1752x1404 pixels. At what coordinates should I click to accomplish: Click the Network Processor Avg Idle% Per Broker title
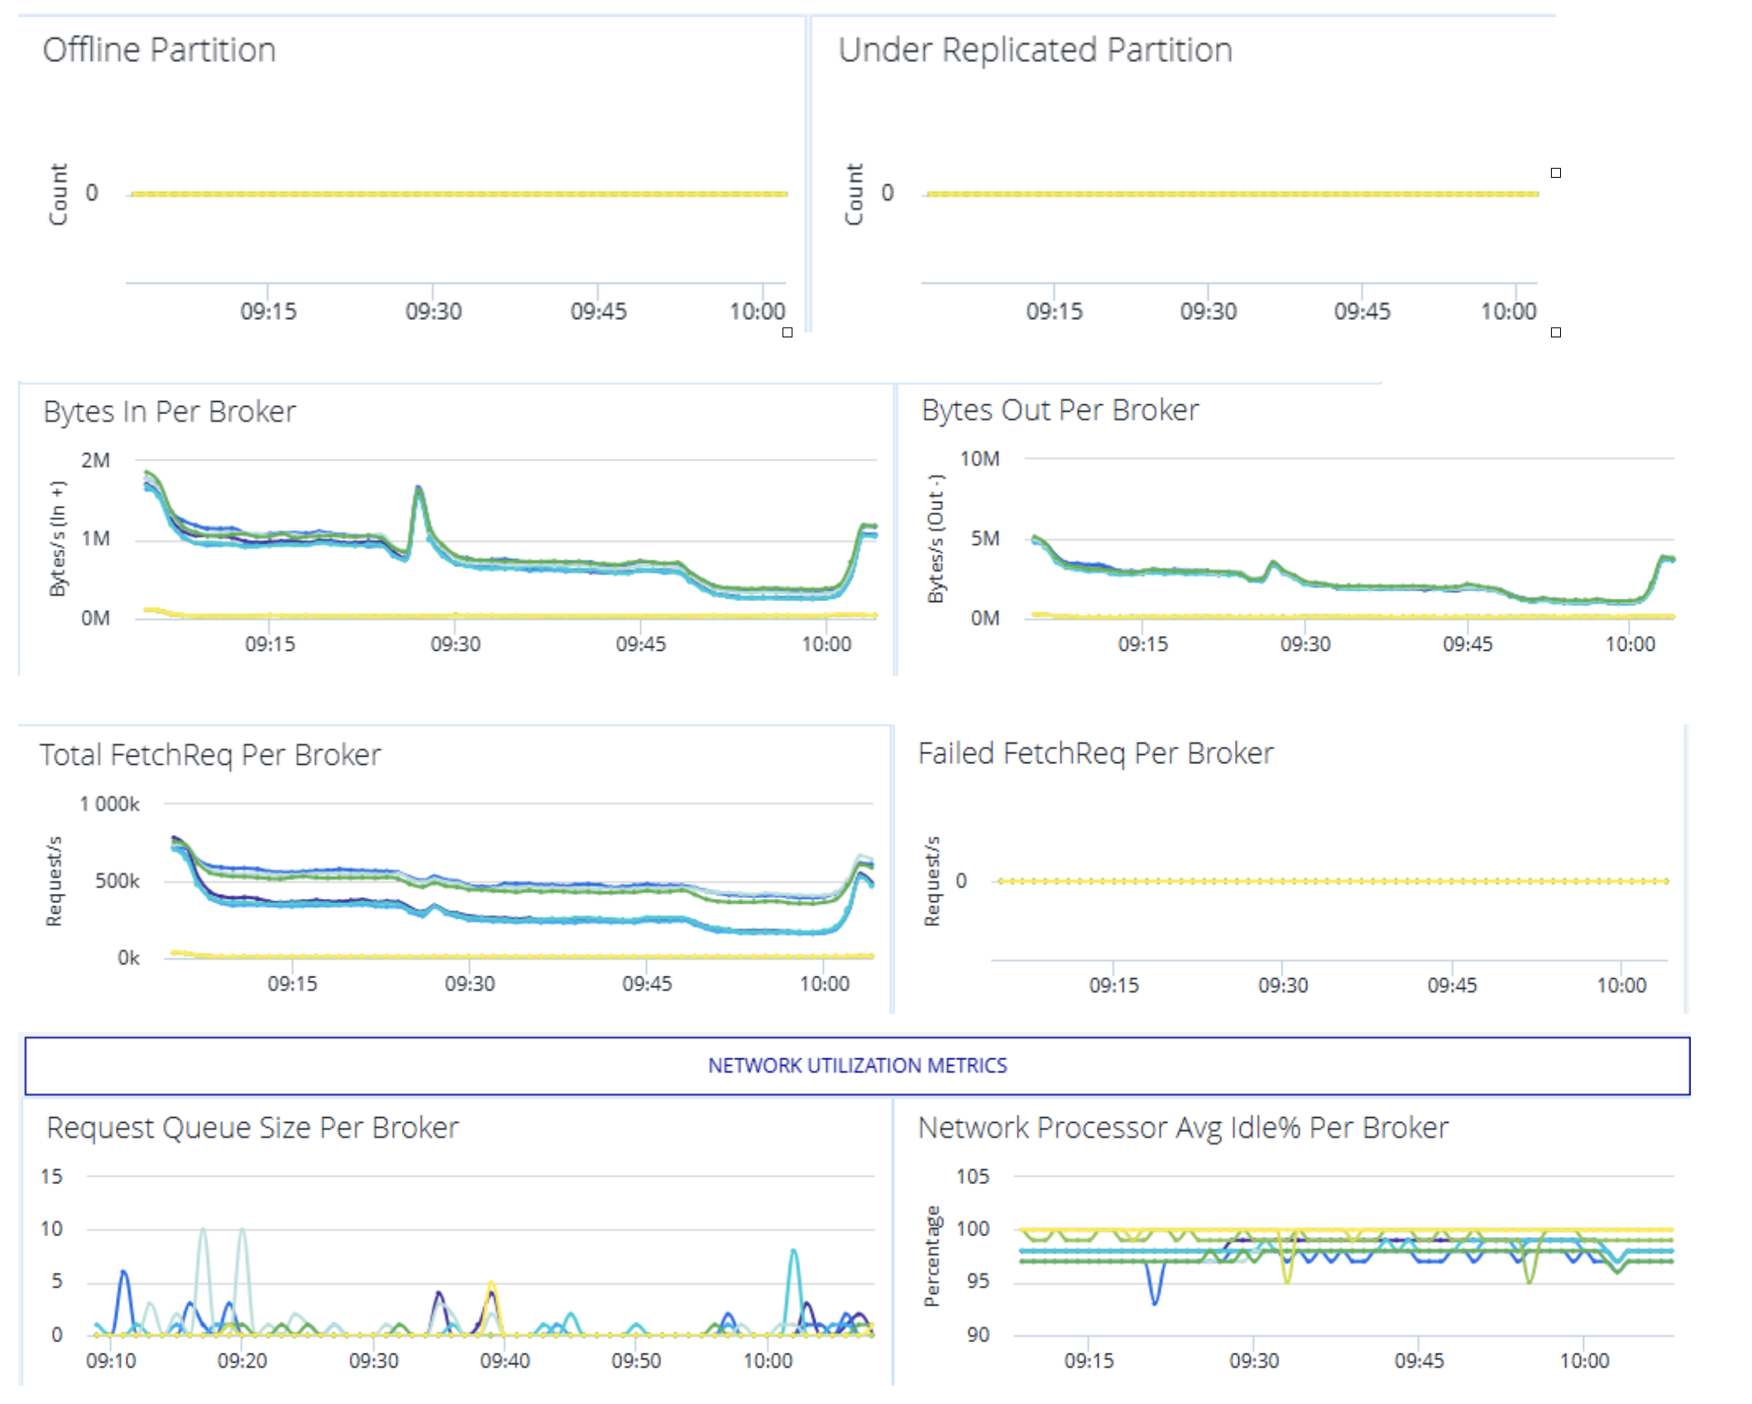(x=1183, y=1128)
